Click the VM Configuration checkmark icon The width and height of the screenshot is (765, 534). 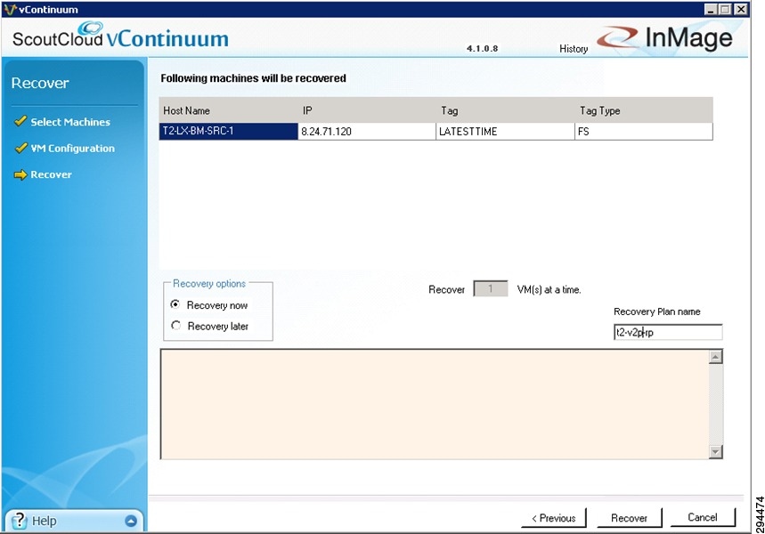pos(20,147)
